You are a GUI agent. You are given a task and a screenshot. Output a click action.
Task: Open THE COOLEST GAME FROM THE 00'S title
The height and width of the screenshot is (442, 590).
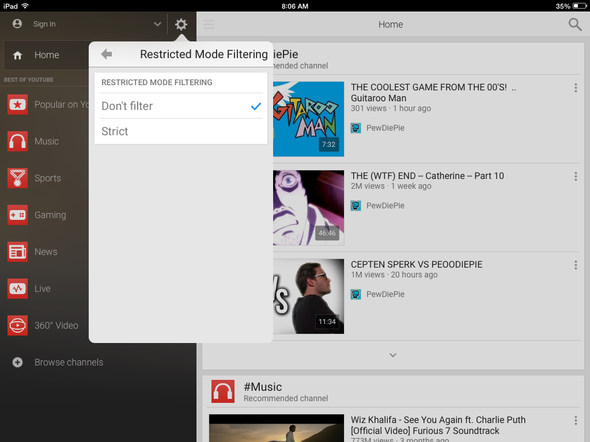click(x=433, y=93)
